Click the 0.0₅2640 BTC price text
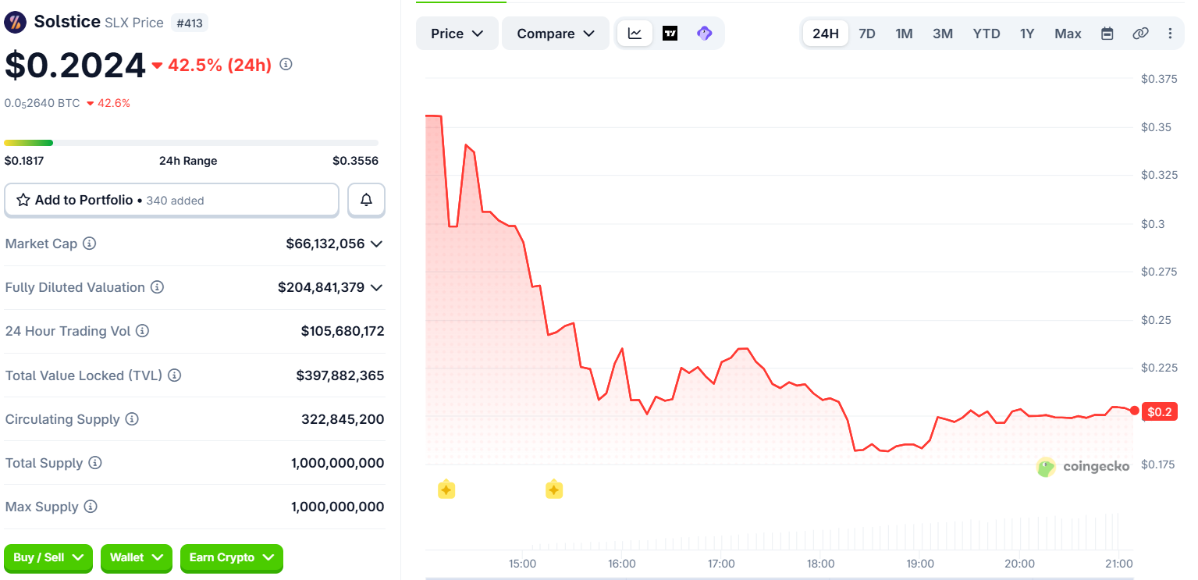Screen dimensions: 1198x580 tap(42, 103)
